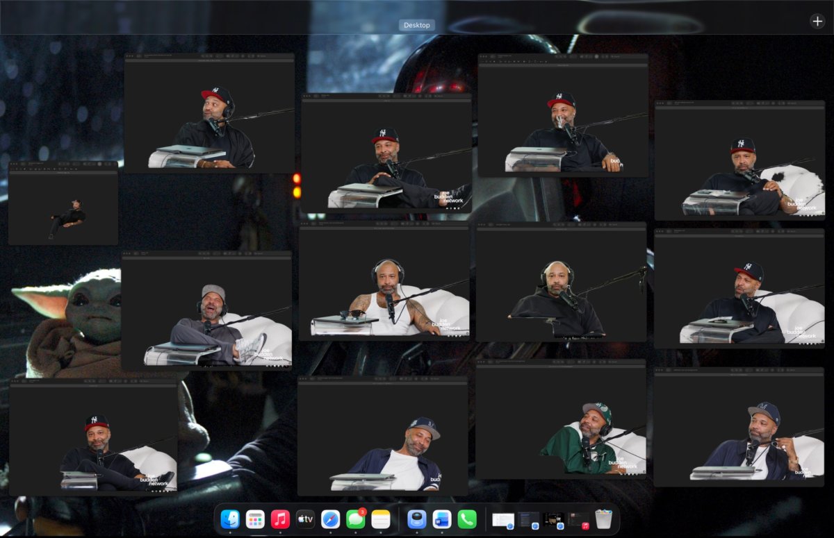
Task: Open Messages with the 3 badge
Action: pyautogui.click(x=356, y=519)
